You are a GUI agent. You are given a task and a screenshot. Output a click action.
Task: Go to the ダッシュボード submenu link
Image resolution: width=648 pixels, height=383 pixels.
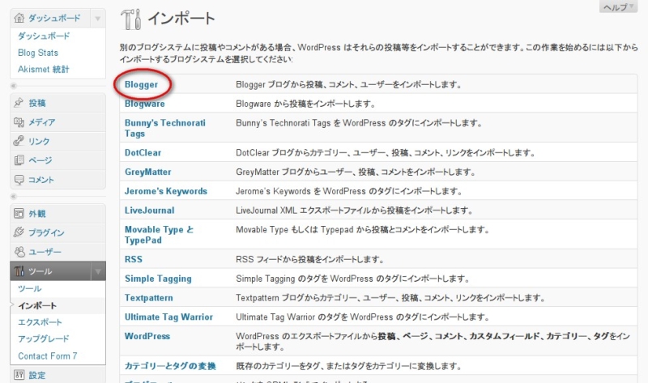(x=44, y=36)
